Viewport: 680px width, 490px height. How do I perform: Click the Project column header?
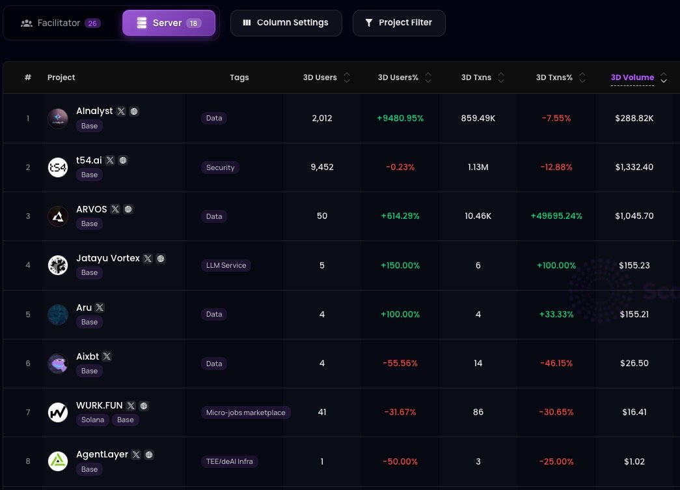(x=61, y=78)
